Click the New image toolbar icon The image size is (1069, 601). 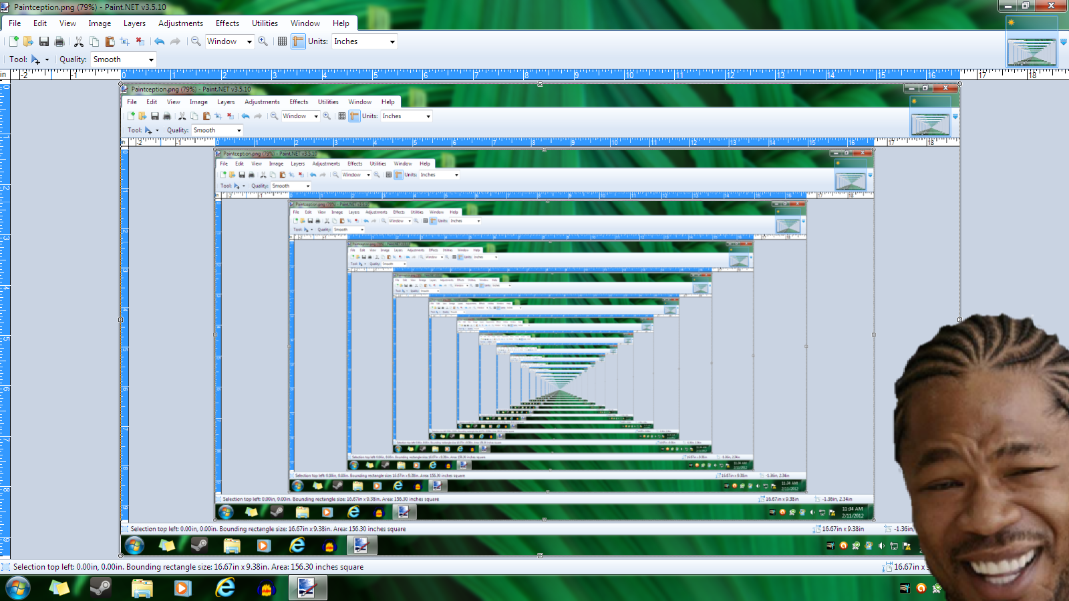[13, 41]
